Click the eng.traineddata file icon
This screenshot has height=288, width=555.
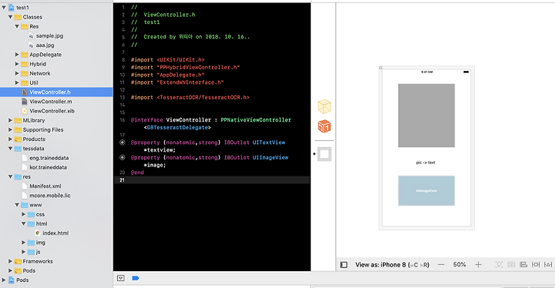click(x=24, y=158)
